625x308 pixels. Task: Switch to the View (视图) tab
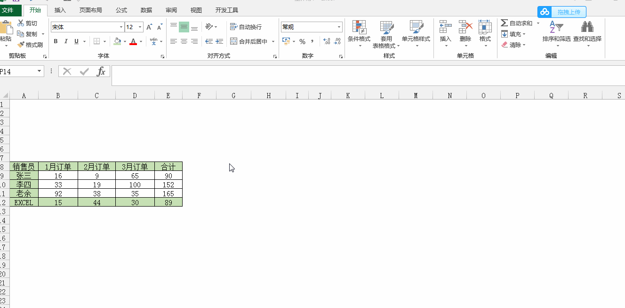point(196,10)
